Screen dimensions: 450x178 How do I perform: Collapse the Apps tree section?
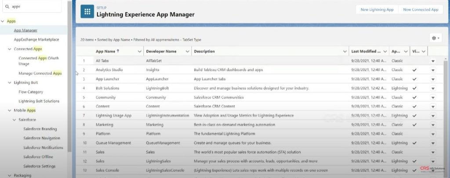[x=3, y=21]
